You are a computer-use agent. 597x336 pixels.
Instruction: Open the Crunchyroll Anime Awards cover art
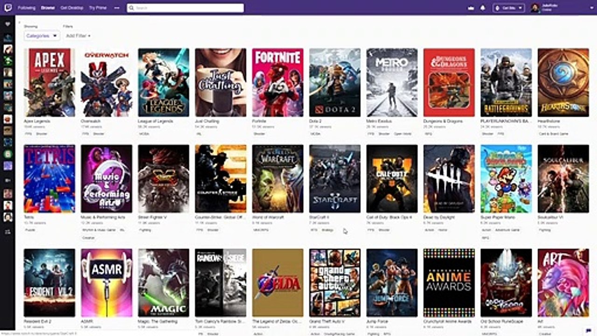(449, 283)
